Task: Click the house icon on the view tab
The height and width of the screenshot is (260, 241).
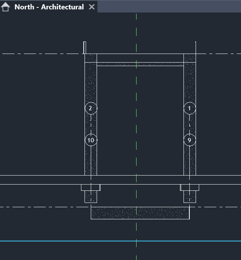Action: pyautogui.click(x=6, y=7)
